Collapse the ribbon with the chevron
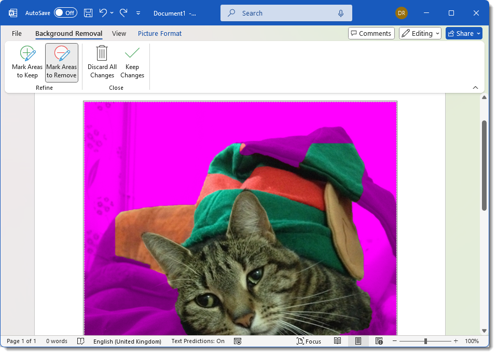The image size is (497, 355). pyautogui.click(x=475, y=88)
